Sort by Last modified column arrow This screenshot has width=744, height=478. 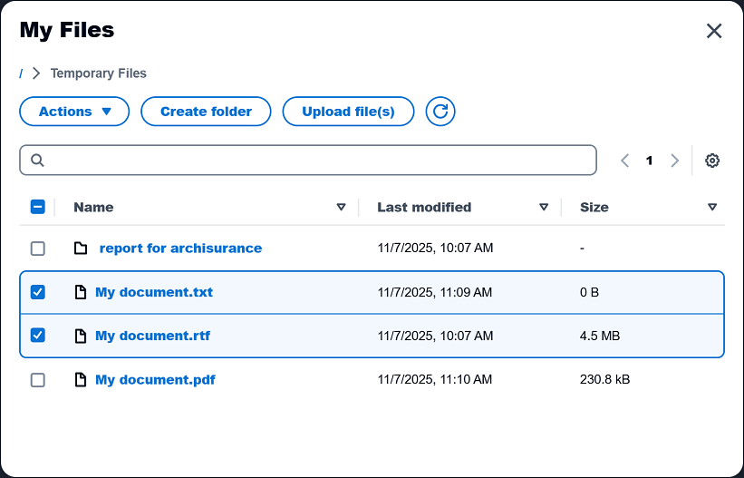(544, 207)
